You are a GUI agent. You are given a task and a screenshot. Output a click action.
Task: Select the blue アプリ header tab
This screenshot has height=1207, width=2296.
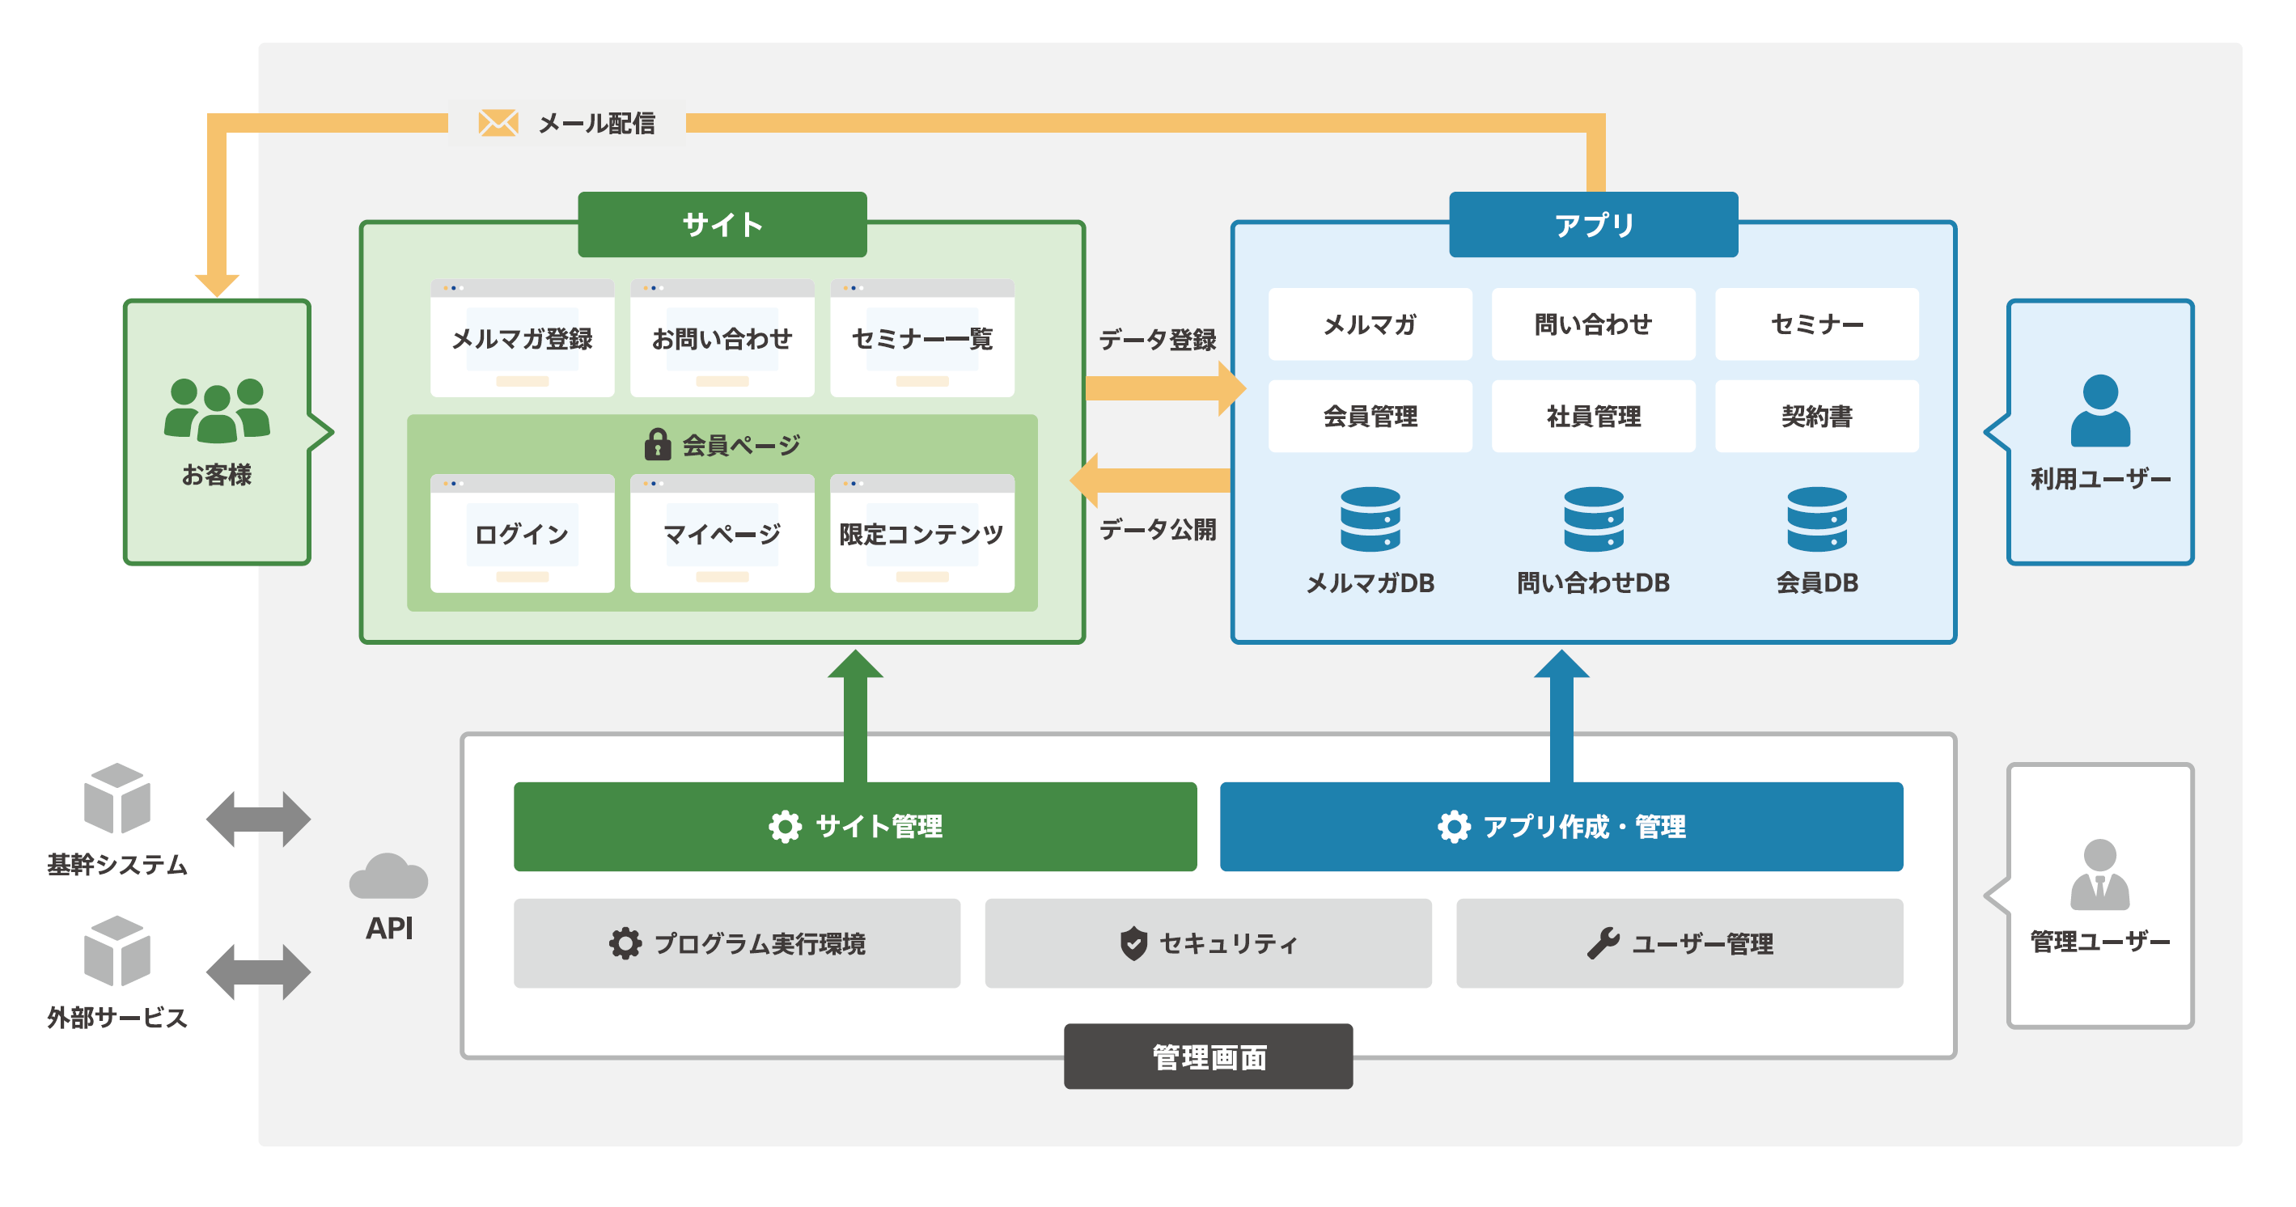pos(1593,225)
